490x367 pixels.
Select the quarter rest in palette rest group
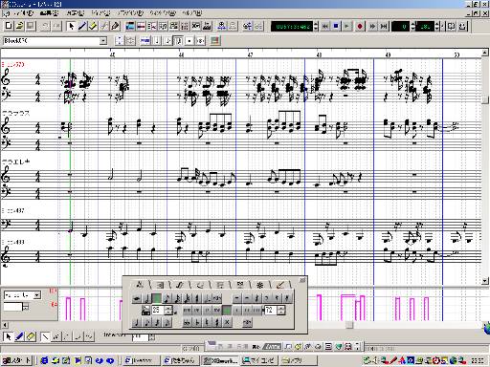coord(256,298)
